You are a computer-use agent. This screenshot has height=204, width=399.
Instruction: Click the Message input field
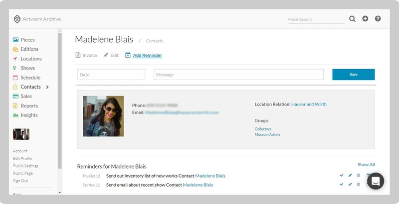click(238, 74)
